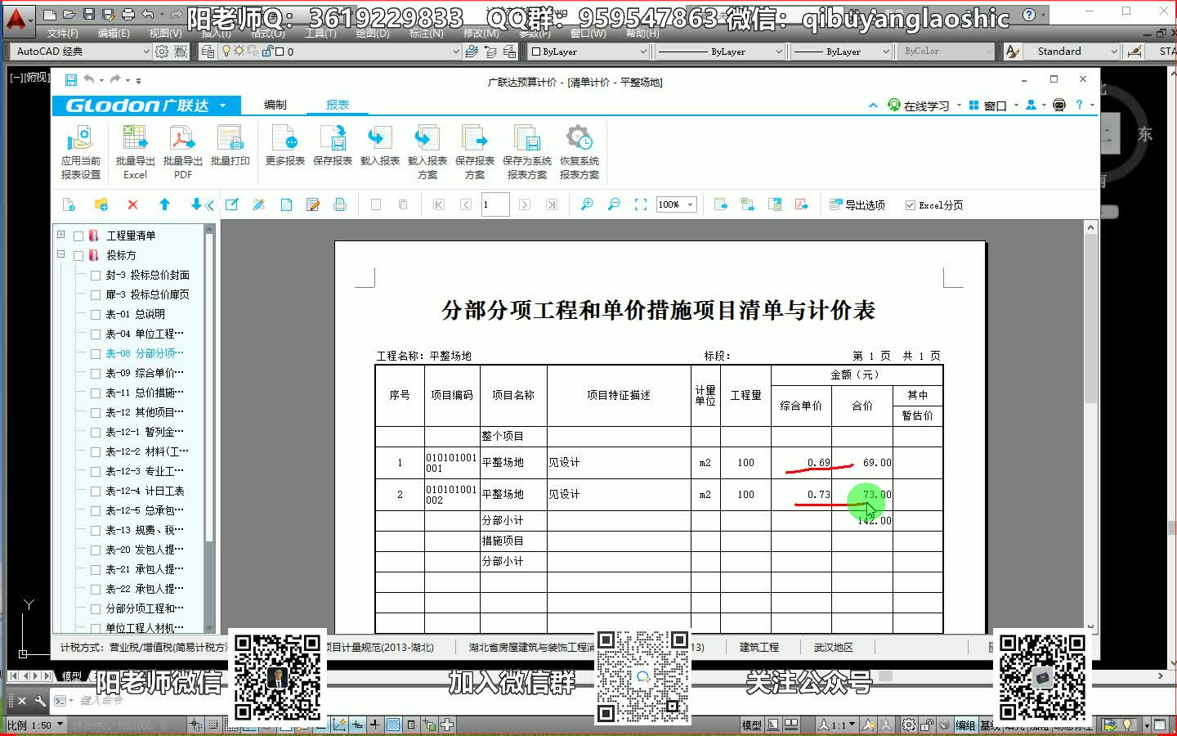
Task: Go to first report page
Action: pos(439,204)
